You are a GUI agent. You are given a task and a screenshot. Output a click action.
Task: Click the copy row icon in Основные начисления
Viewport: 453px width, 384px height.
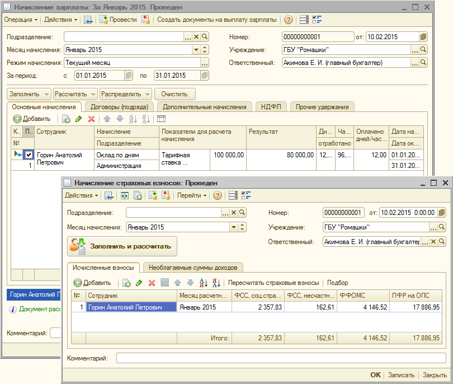click(66, 119)
